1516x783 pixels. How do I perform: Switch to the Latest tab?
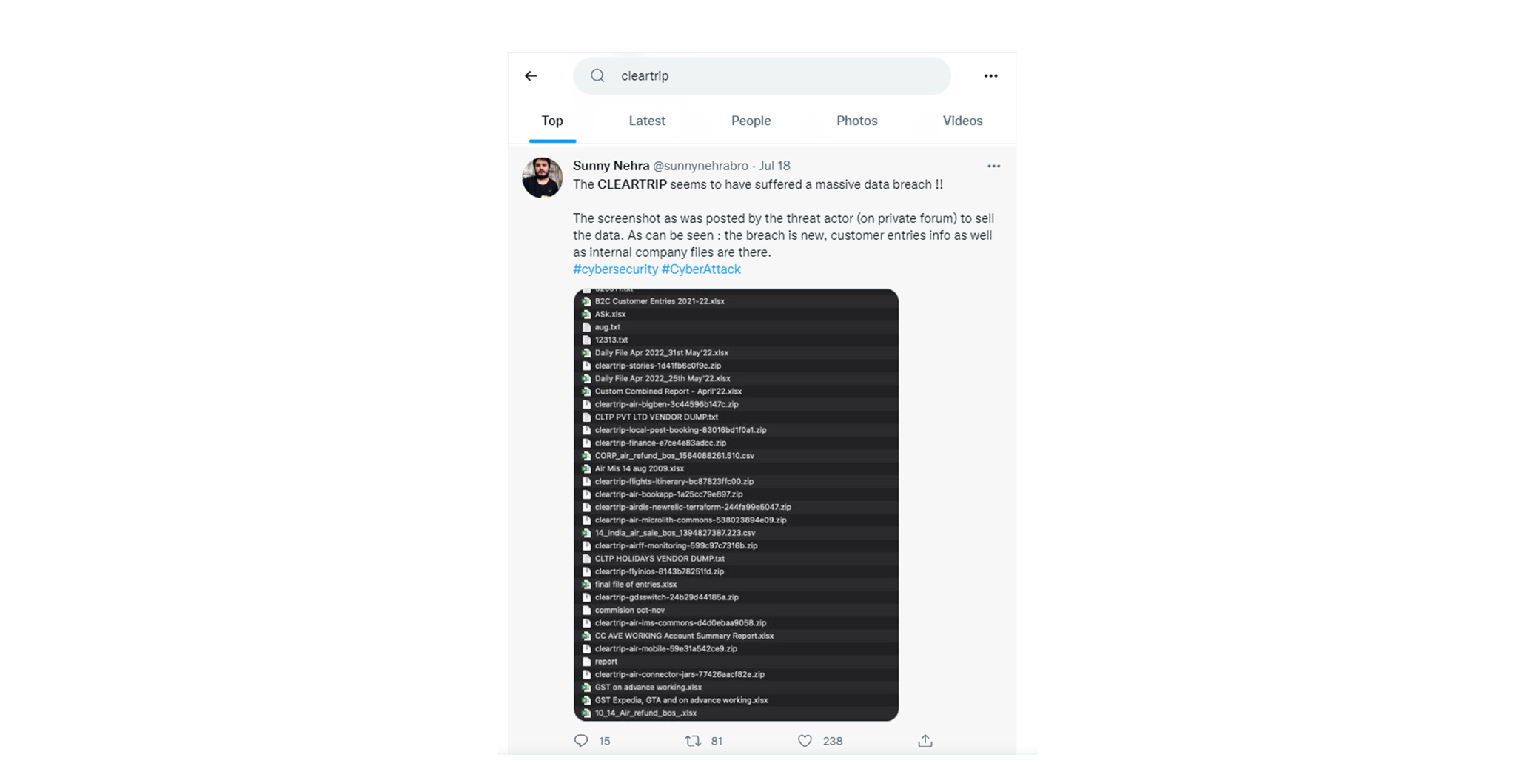pyautogui.click(x=647, y=121)
